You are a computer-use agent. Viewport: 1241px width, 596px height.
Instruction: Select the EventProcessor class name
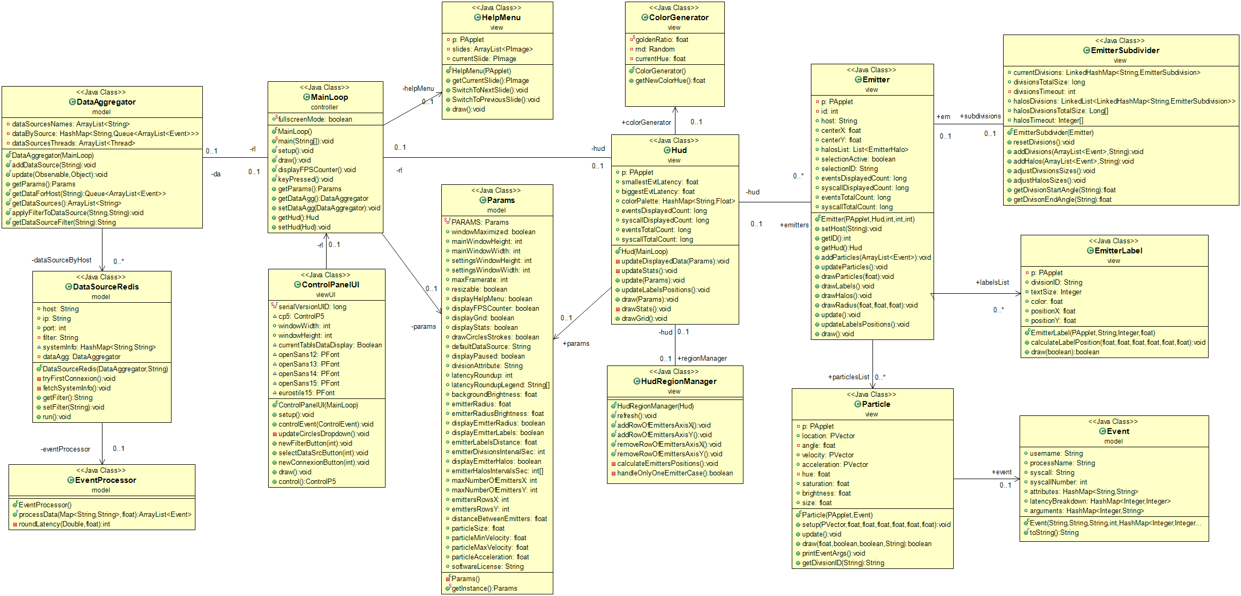106,480
